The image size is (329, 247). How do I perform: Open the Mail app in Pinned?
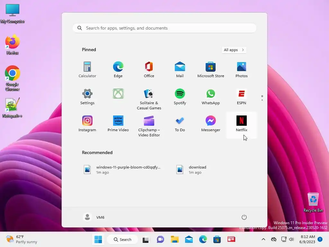tap(180, 70)
